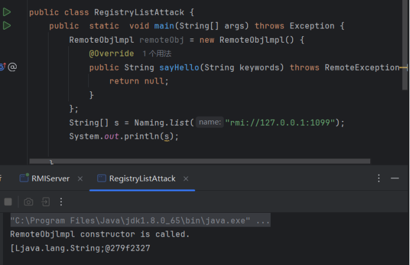Open more actions in run toolbar
Viewport: 410px width, 265px height.
[x=61, y=202]
